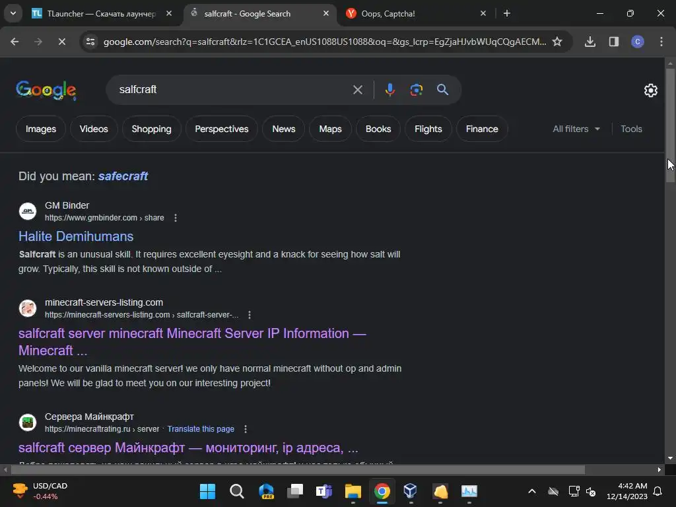This screenshot has width=676, height=507.
Task: Click the horizontal scrollbar thumb
Action: (298, 470)
